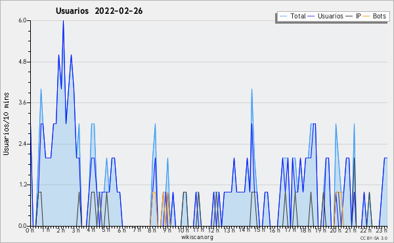
Task: Click the '6 h' x-axis label
Action: coord(122,231)
